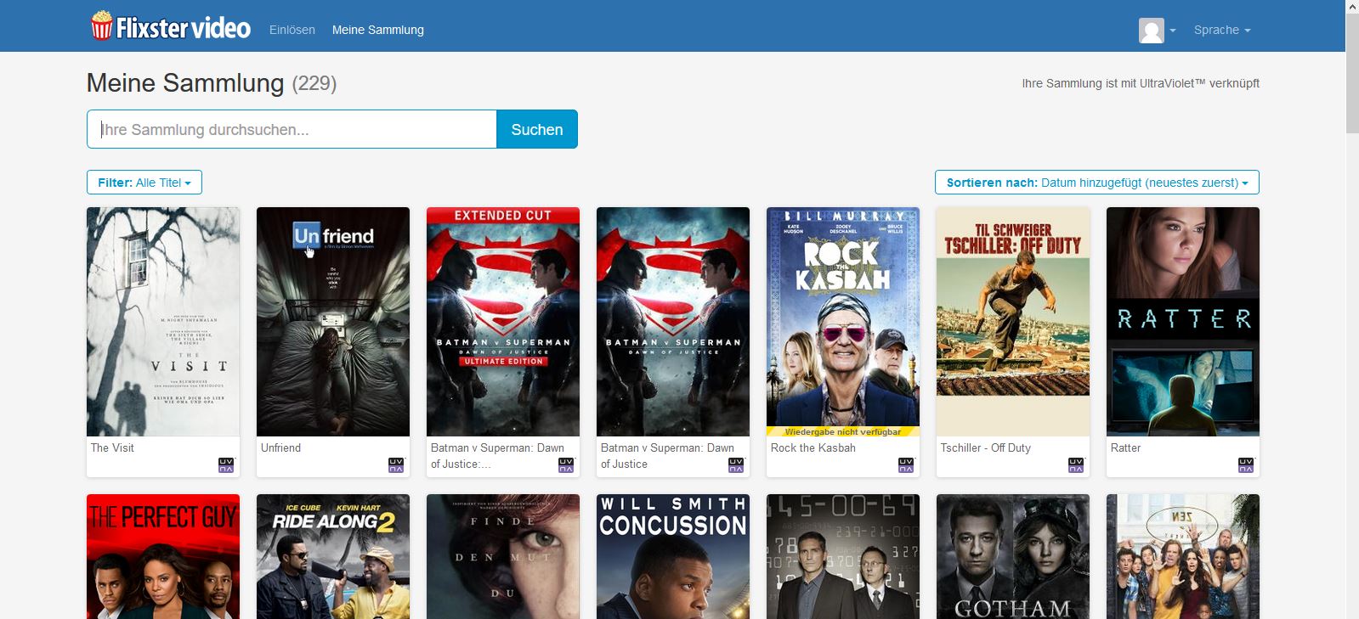Image resolution: width=1359 pixels, height=619 pixels.
Task: Click the Flixster video popcorn logo
Action: pyautogui.click(x=171, y=27)
